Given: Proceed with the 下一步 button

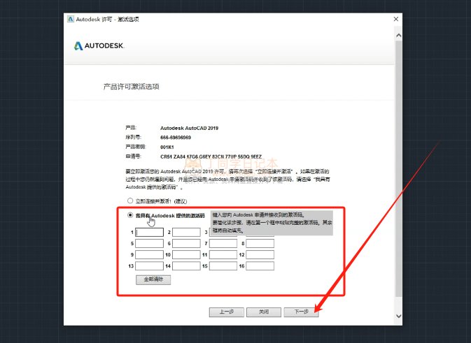Looking at the screenshot, I should tap(301, 312).
